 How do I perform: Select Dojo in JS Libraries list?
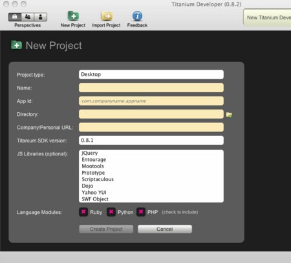[x=87, y=186]
